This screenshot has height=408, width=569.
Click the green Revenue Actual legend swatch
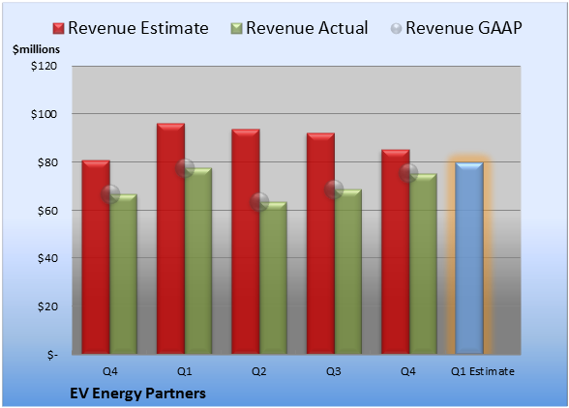[236, 28]
